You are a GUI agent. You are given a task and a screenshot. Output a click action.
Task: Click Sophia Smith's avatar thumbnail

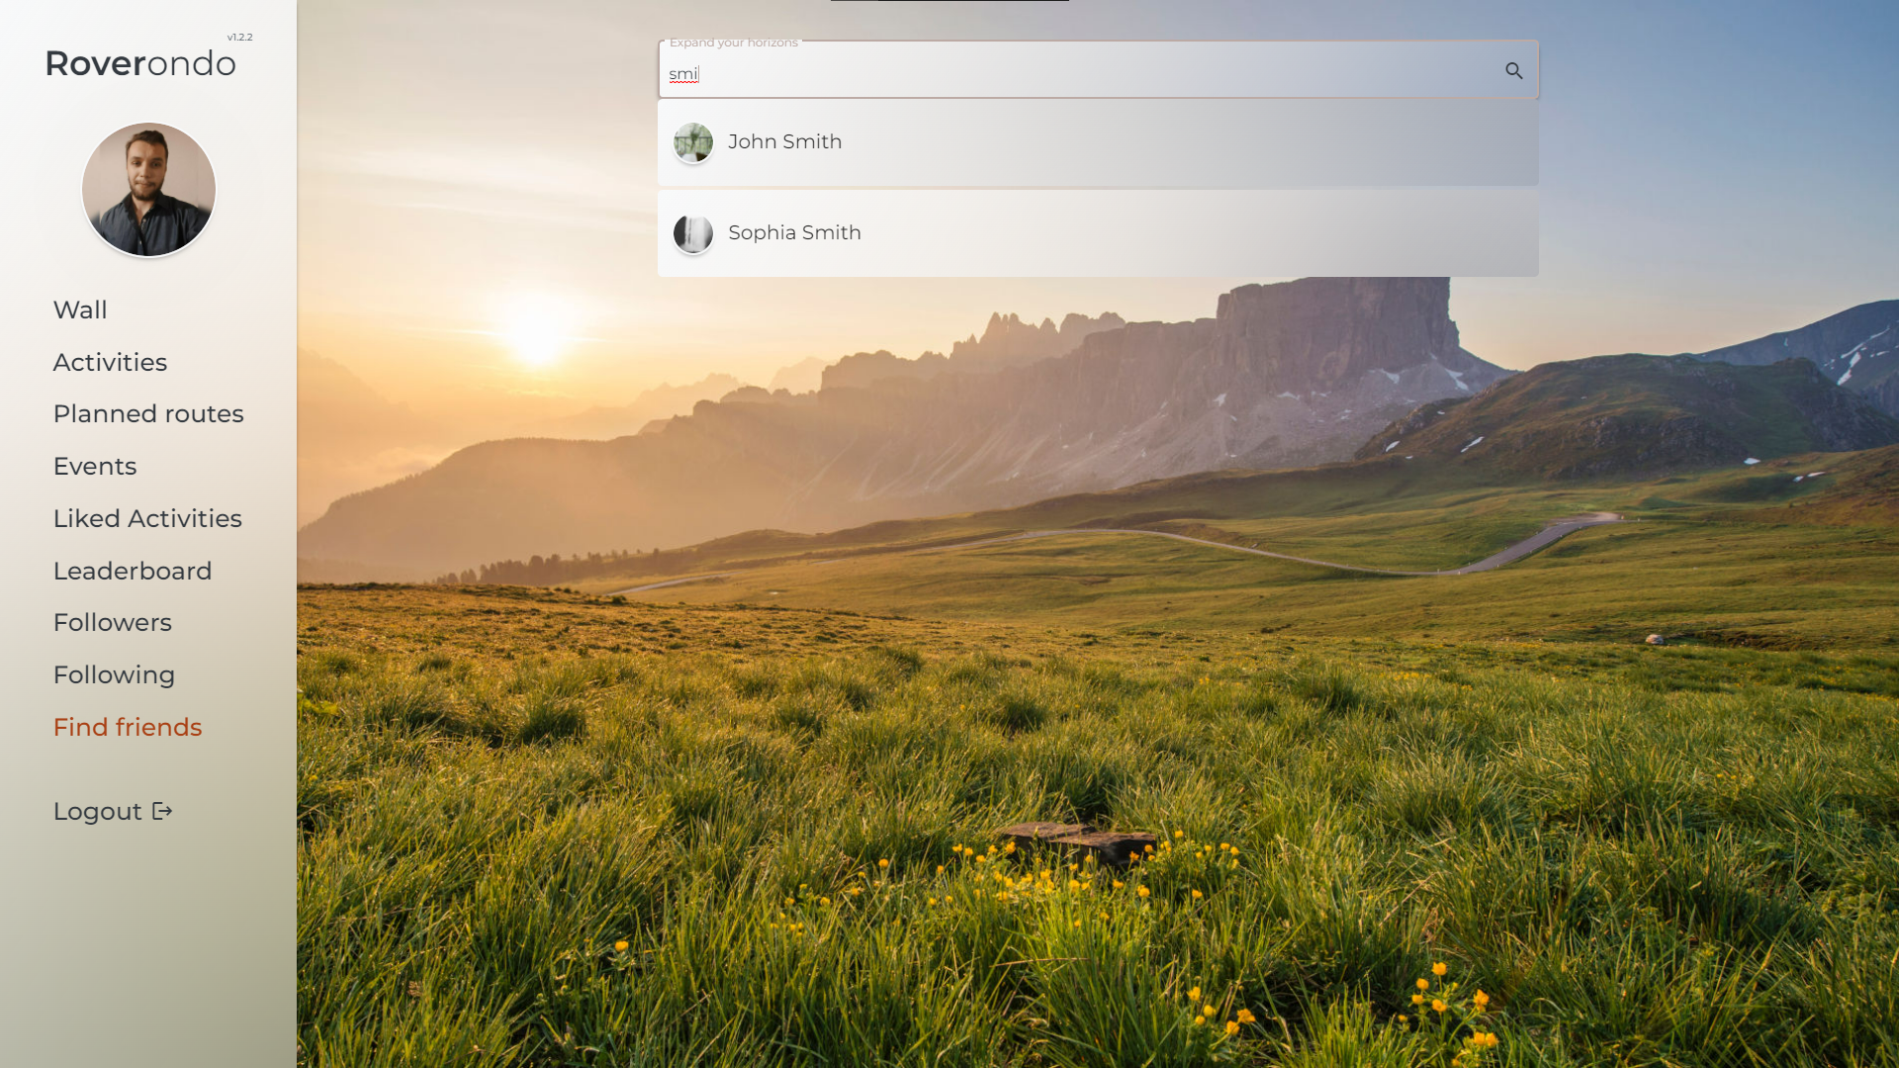[x=692, y=233]
